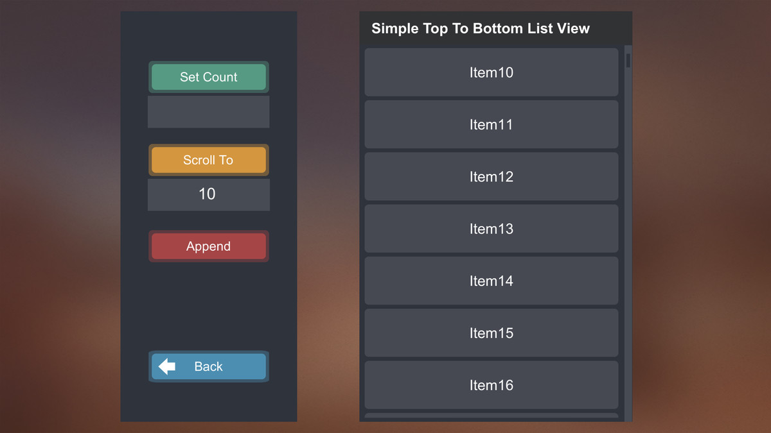Click the empty input field below Set Count
This screenshot has width=771, height=433.
pos(208,112)
